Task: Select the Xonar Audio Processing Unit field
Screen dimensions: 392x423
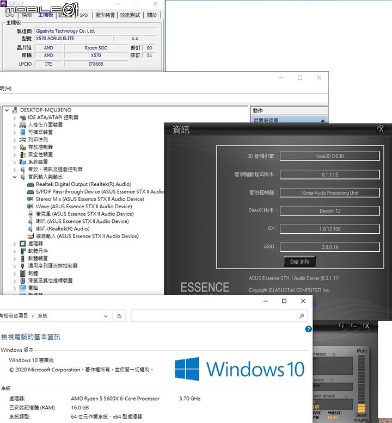Action: (x=330, y=193)
